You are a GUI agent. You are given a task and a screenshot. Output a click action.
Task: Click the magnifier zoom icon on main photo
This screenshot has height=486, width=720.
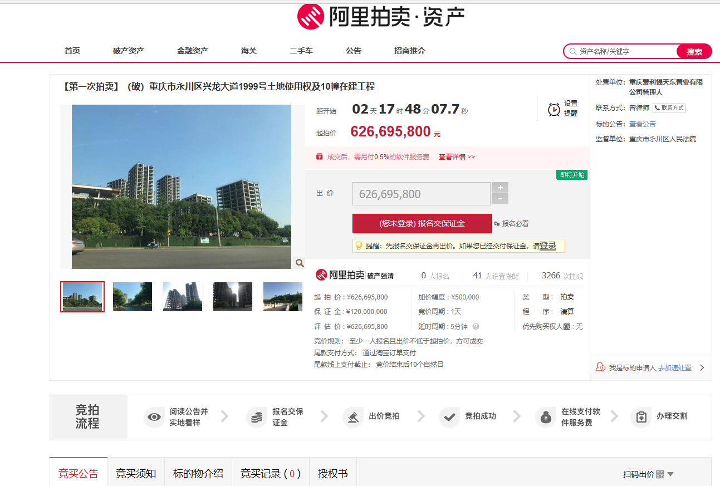pos(299,263)
